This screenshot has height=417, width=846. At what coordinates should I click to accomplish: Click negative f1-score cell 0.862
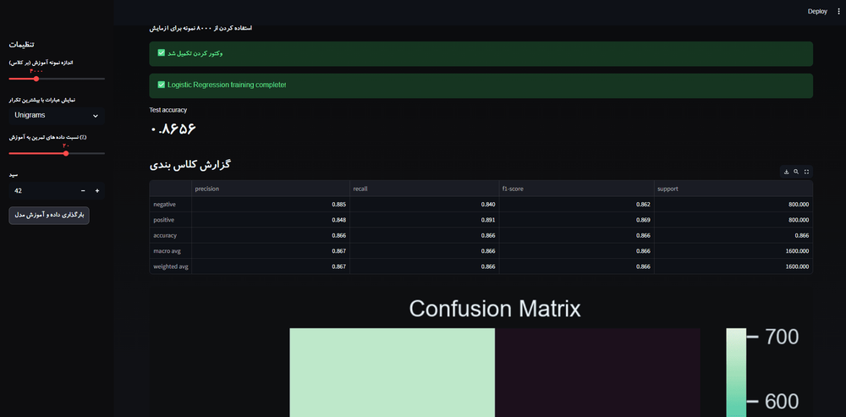576,205
